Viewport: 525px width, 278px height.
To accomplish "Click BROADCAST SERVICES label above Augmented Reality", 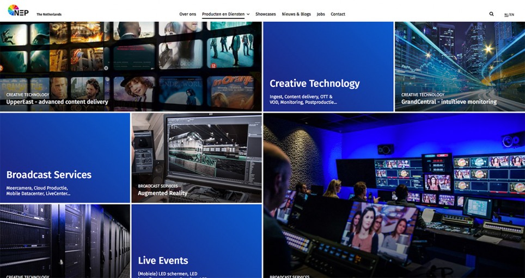I will point(158,186).
